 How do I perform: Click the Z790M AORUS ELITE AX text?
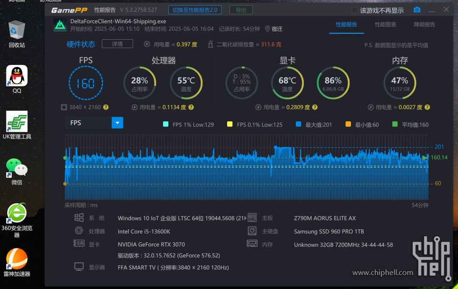pyautogui.click(x=325, y=218)
